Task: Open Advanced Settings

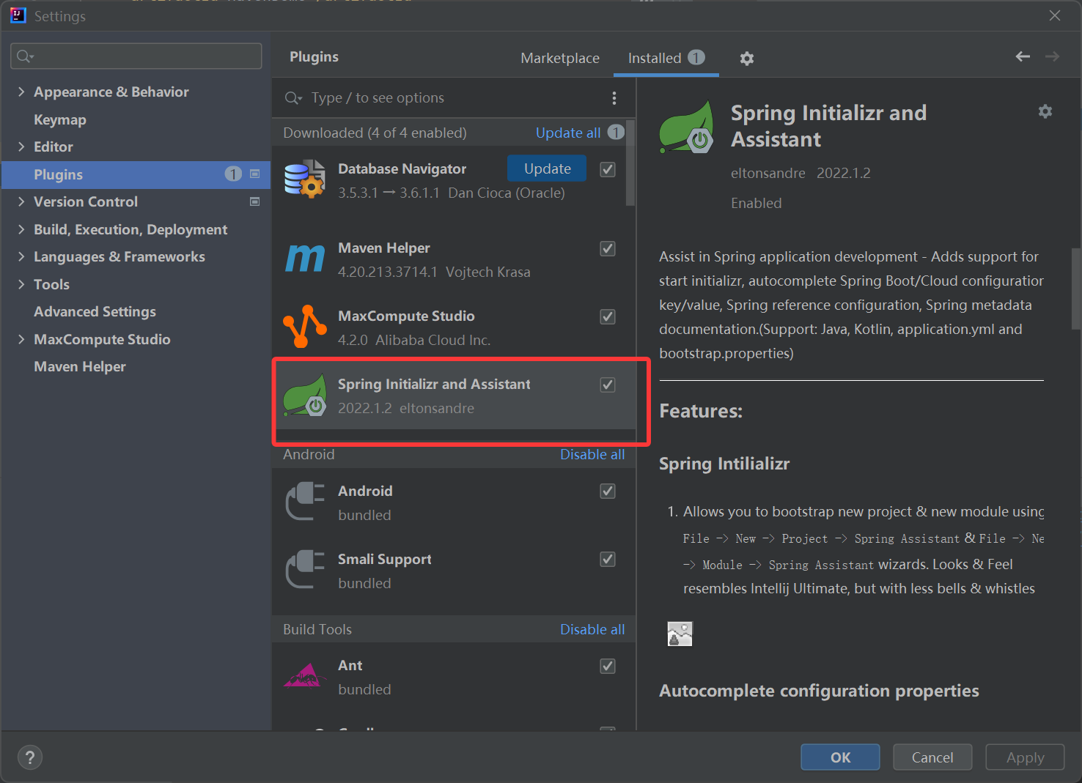Action: 95,311
